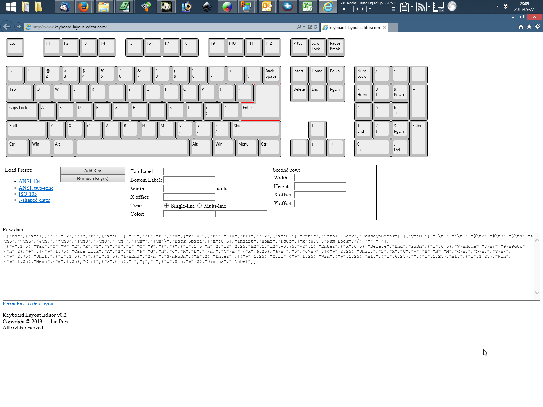Image resolution: width=543 pixels, height=407 pixels.
Task: Select the keyboard-layout-editor.com browser tab
Action: 353,27
